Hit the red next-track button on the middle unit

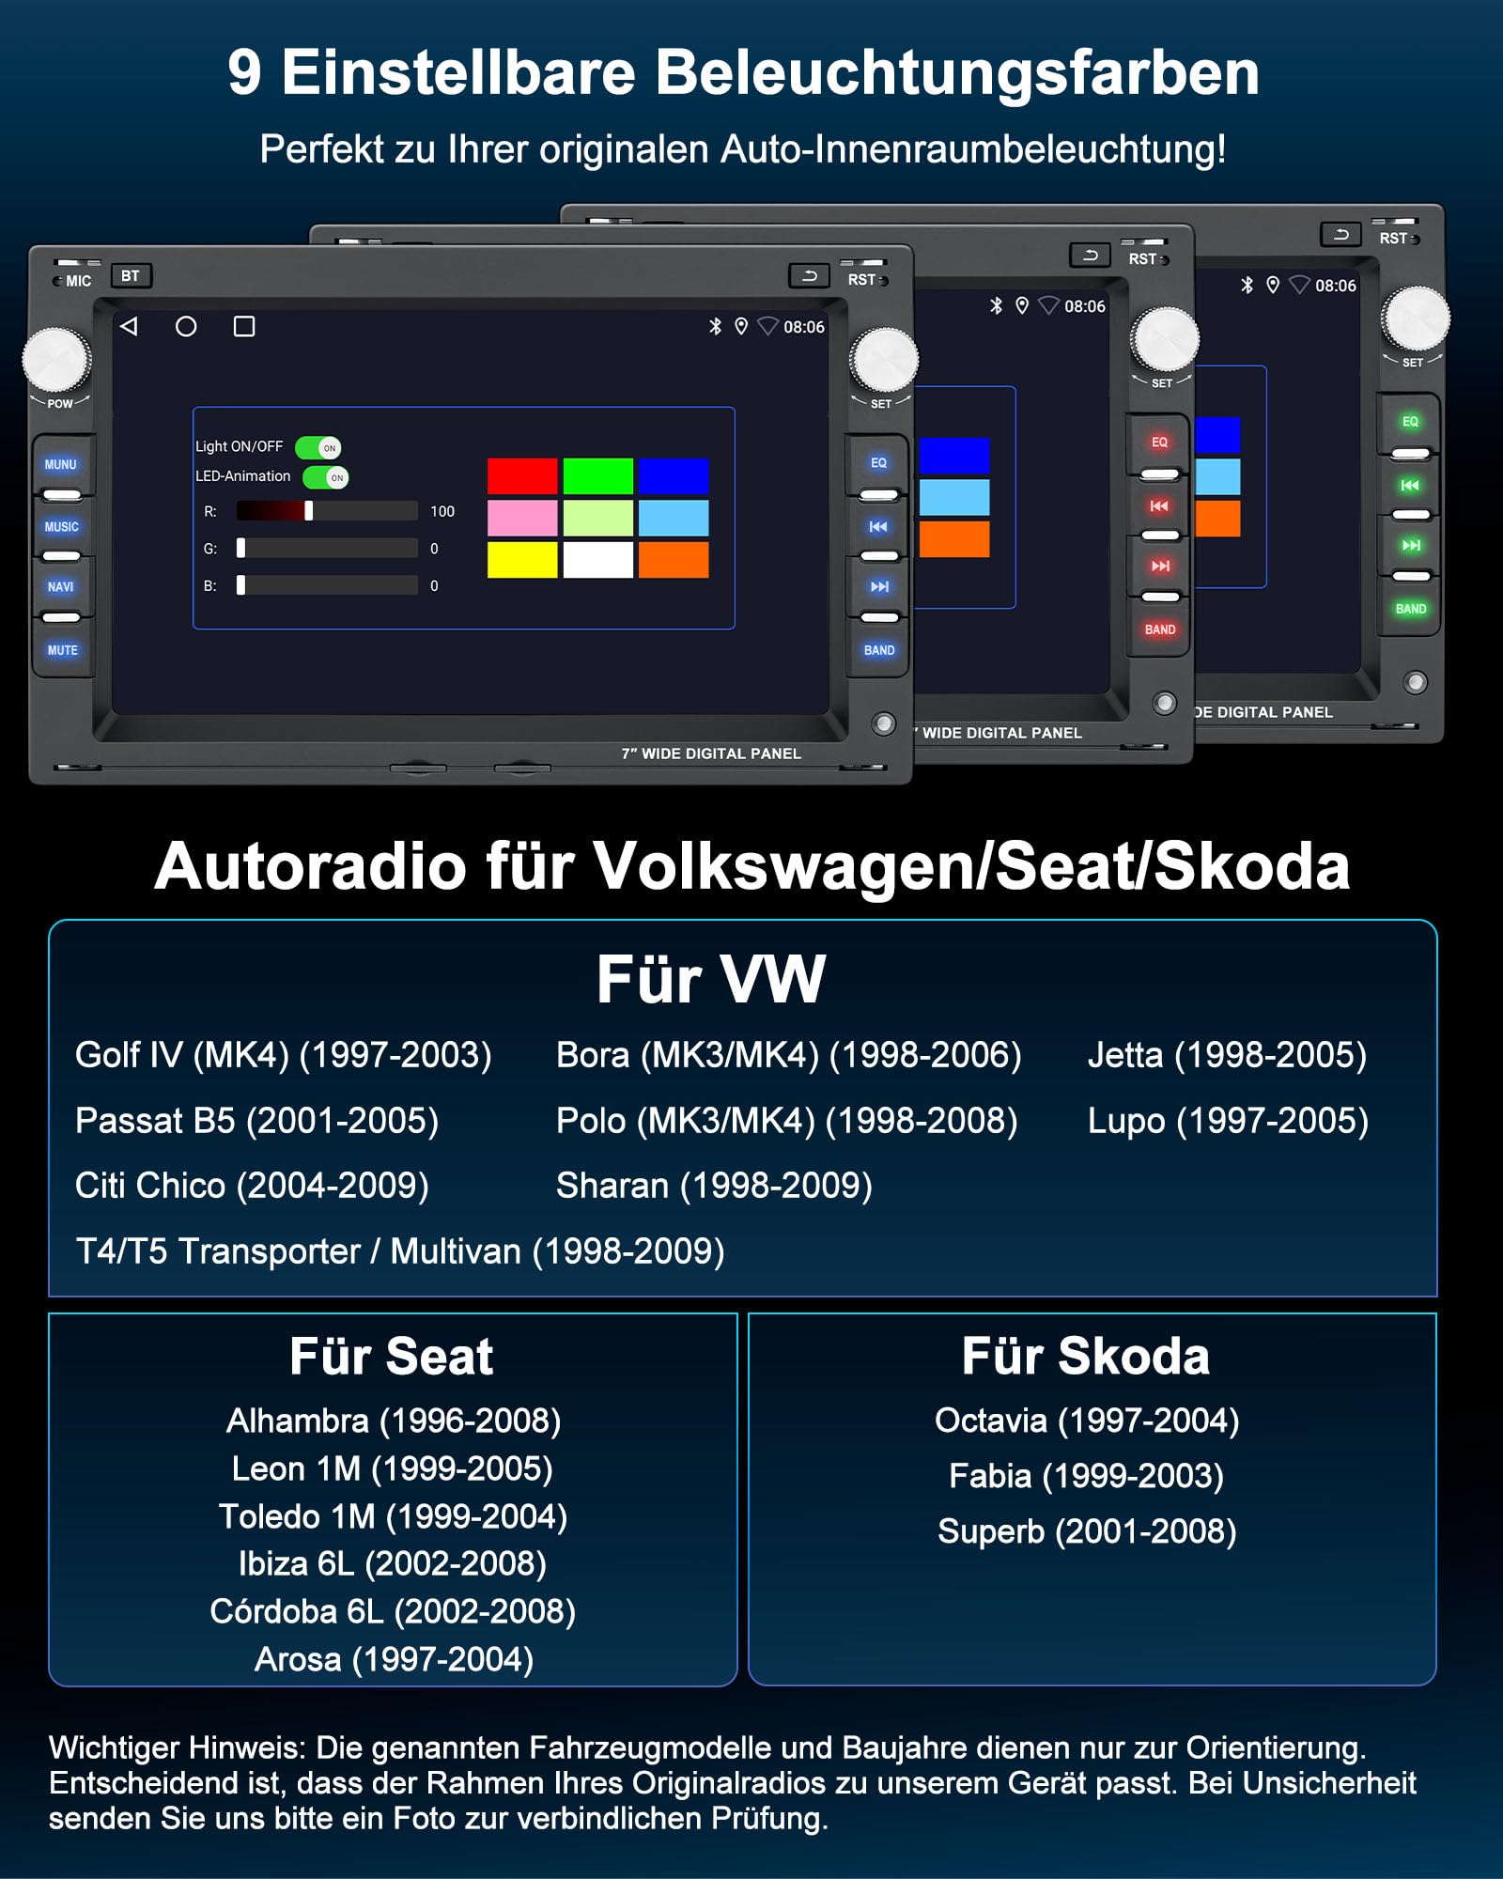[x=1160, y=566]
